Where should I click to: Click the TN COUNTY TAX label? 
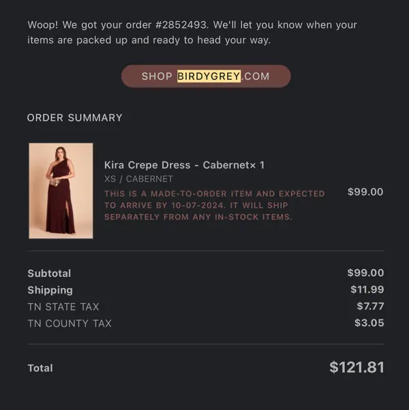tap(70, 324)
